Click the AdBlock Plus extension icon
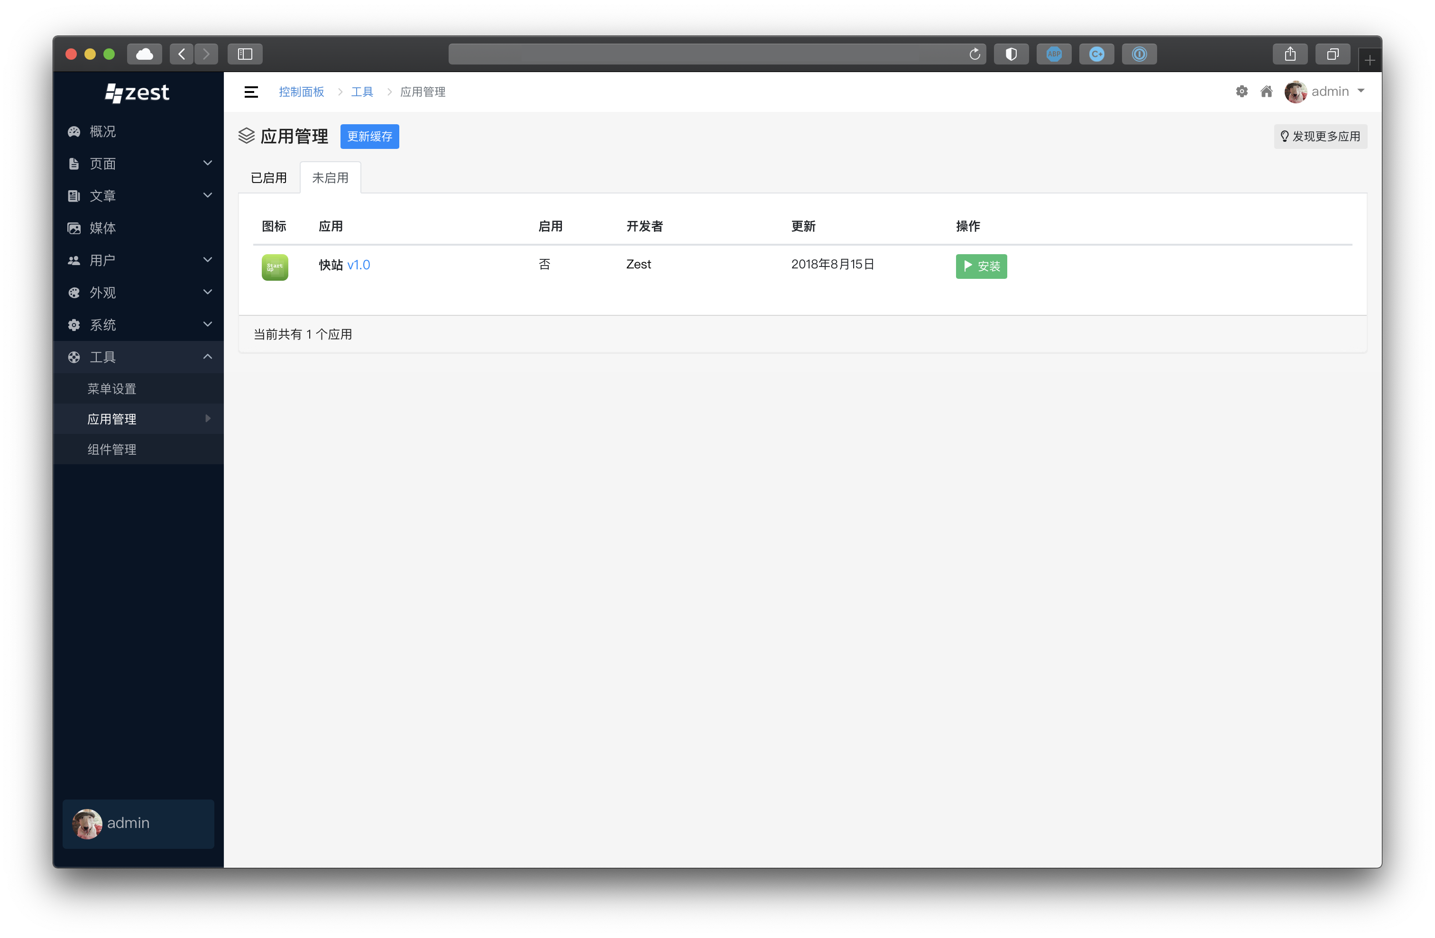The width and height of the screenshot is (1435, 938). [1053, 54]
